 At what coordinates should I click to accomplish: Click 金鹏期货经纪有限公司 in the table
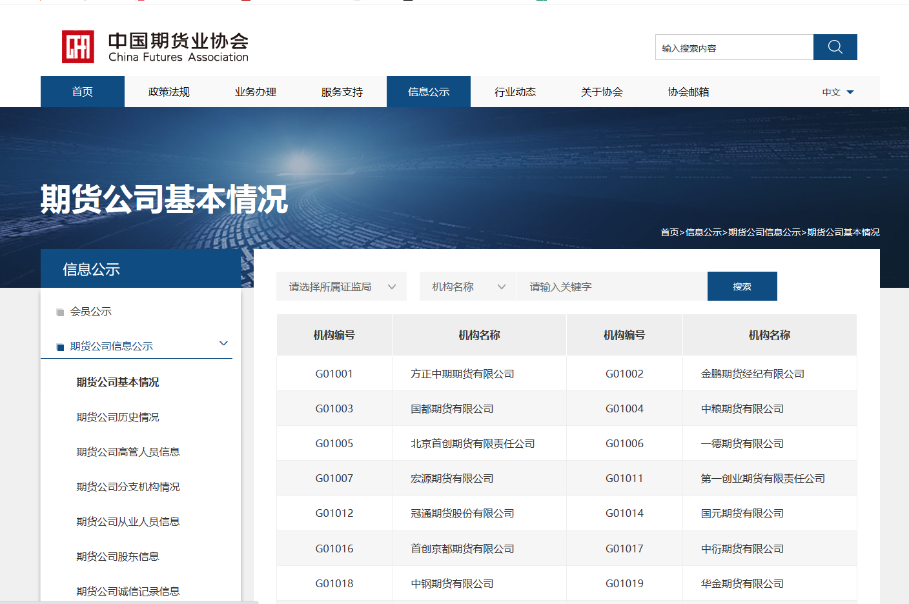click(753, 374)
